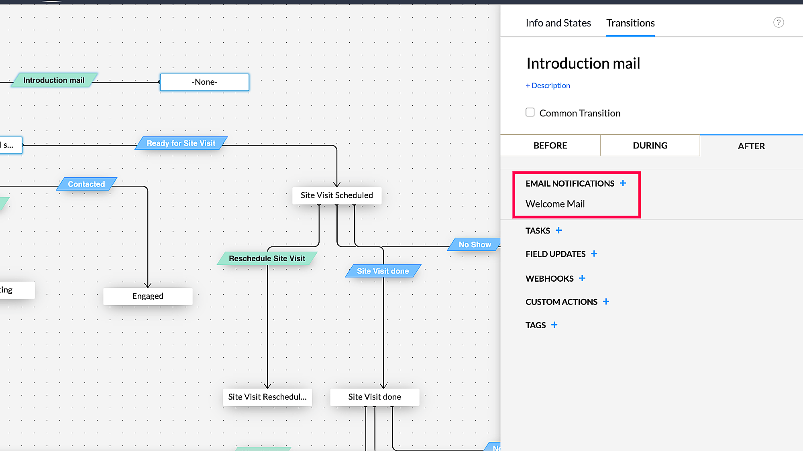Open the Transitions tab
Viewport: 803px width, 451px height.
[630, 23]
